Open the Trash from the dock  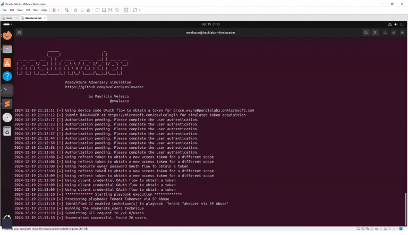click(x=7, y=131)
